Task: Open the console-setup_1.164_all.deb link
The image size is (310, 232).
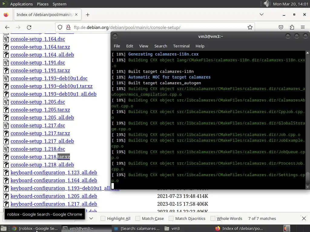Action: (x=42, y=55)
